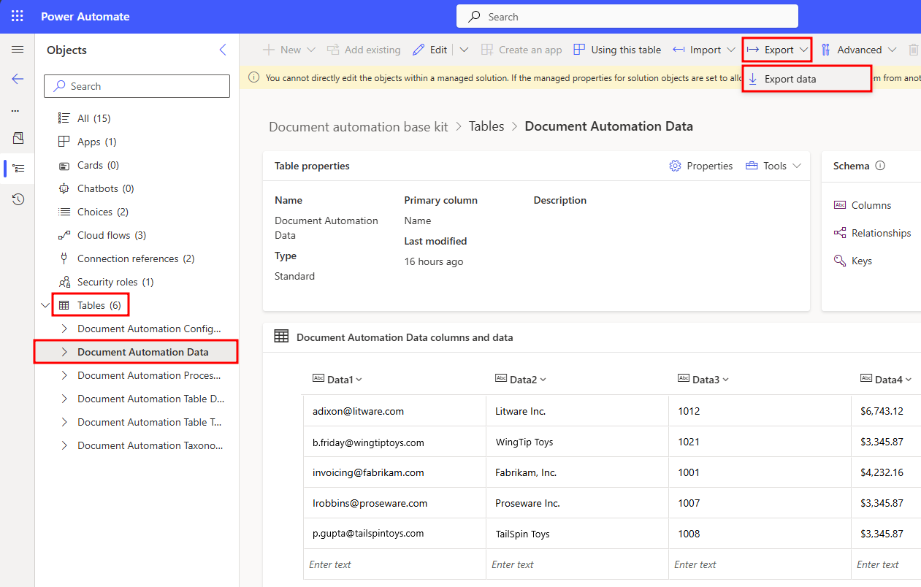Image resolution: width=921 pixels, height=587 pixels.
Task: Collapse the Objects pane with the chevron
Action: [223, 50]
